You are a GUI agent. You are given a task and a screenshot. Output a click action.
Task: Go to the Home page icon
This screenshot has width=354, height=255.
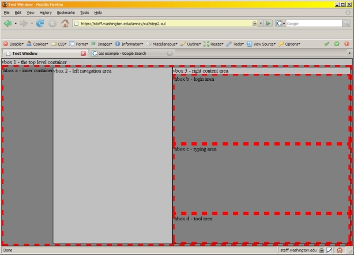65,24
